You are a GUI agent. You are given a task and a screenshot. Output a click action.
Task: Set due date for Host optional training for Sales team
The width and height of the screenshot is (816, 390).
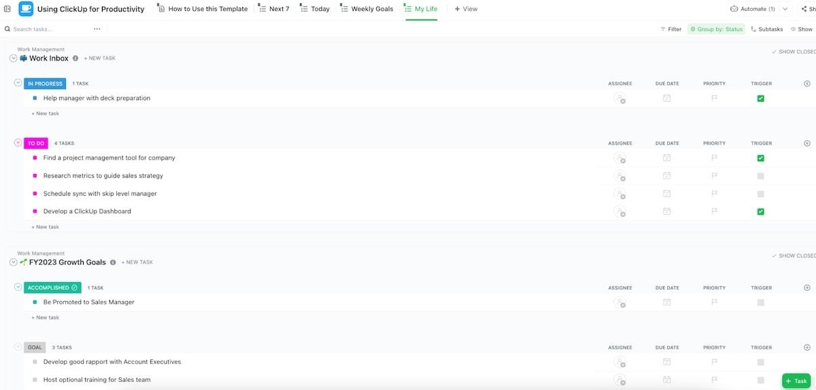click(x=667, y=380)
